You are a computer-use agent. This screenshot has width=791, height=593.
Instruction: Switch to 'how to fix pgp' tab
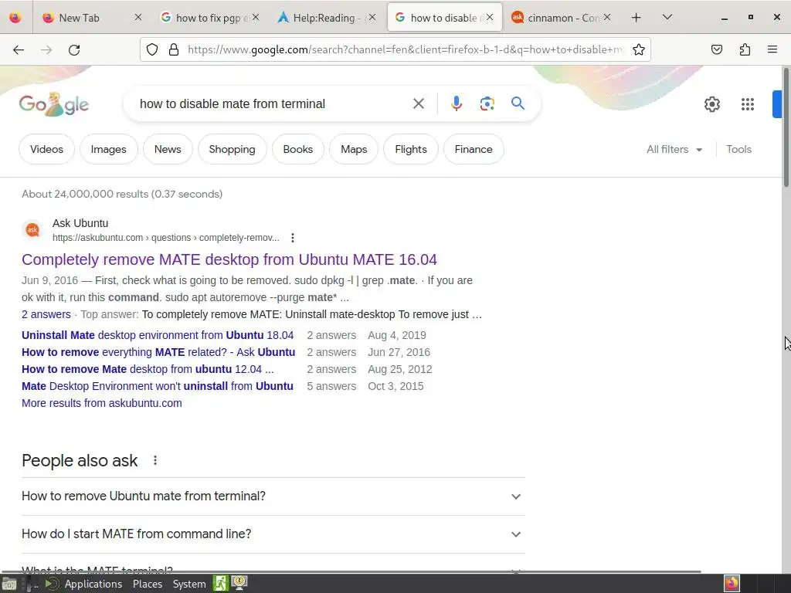coord(211,18)
